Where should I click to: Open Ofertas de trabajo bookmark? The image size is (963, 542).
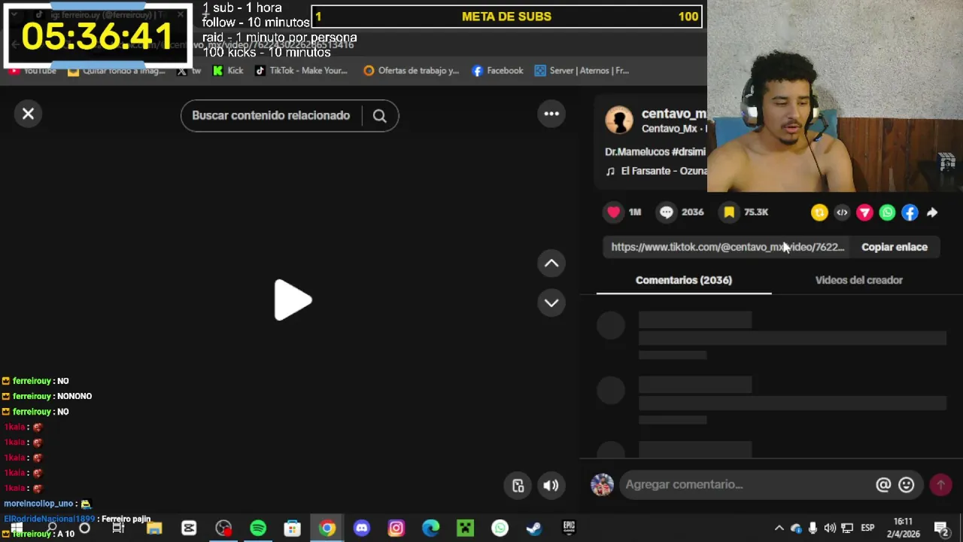[411, 71]
